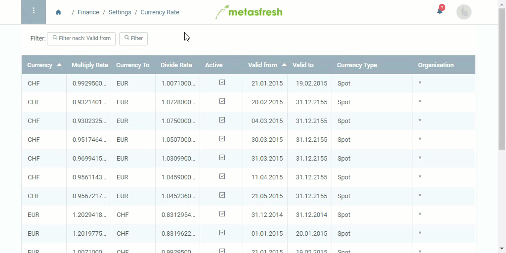Select Divide Rate cell 1.0071000...
The width and height of the screenshot is (506, 253).
click(178, 83)
